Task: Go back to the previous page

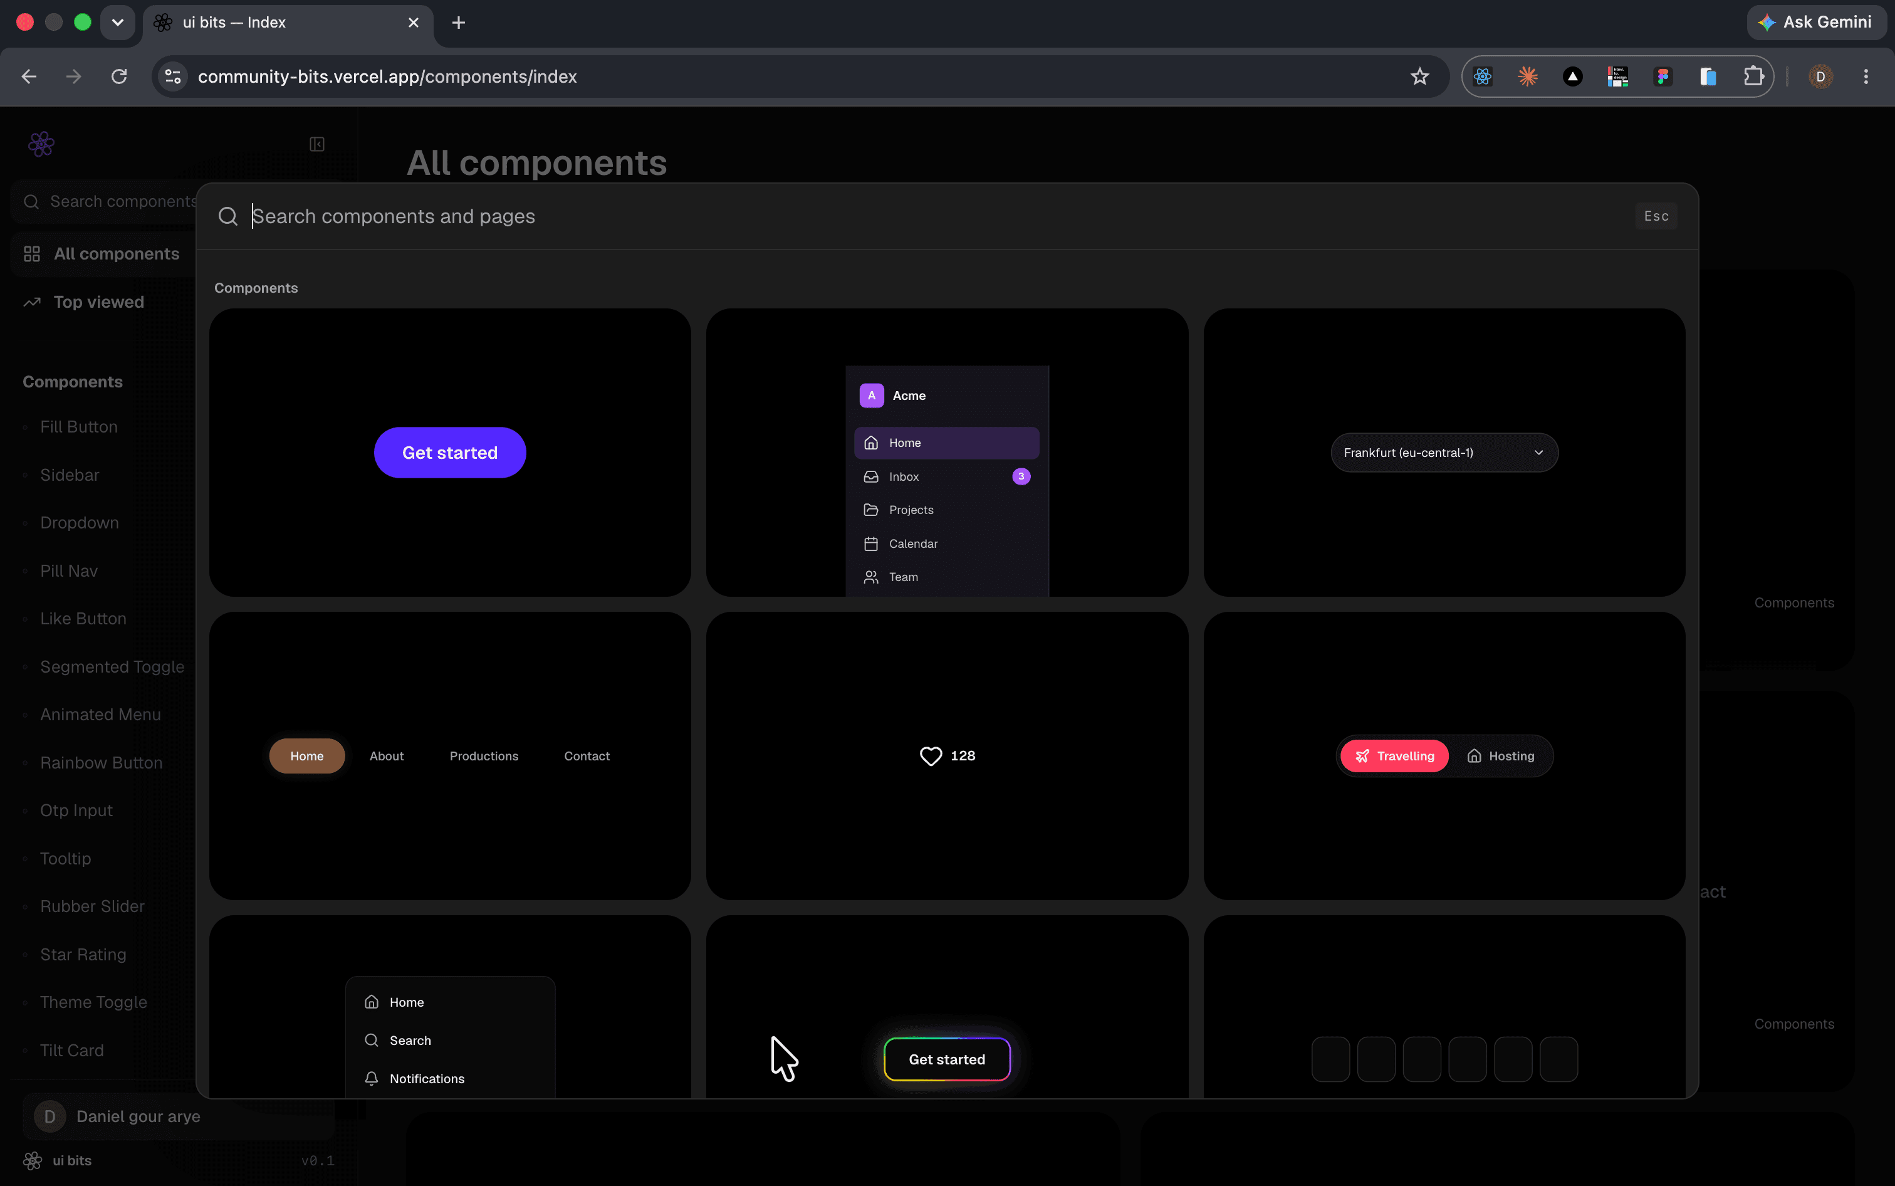Action: (29, 76)
